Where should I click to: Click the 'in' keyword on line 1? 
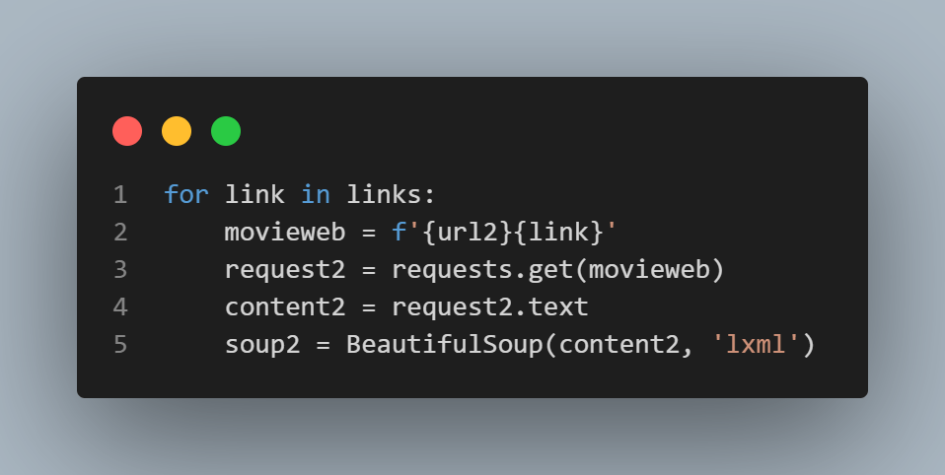click(x=316, y=195)
